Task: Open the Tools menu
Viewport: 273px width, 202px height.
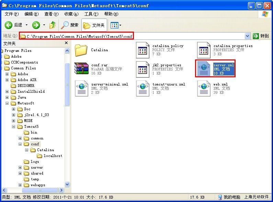Action: click(91, 14)
